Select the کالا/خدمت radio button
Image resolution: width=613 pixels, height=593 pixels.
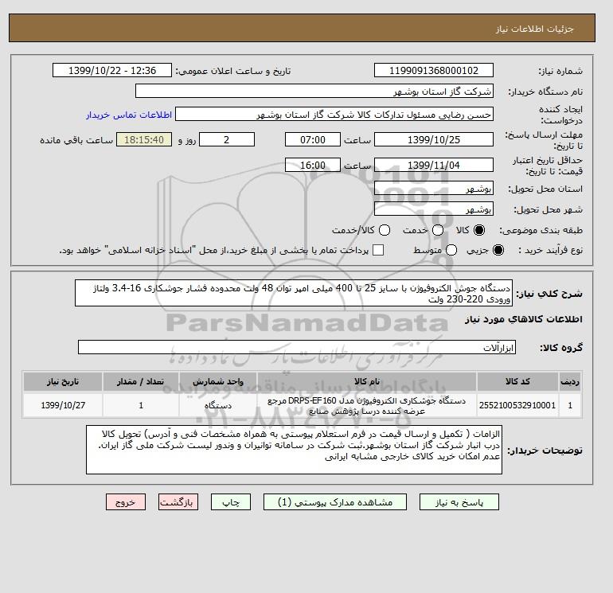point(385,230)
